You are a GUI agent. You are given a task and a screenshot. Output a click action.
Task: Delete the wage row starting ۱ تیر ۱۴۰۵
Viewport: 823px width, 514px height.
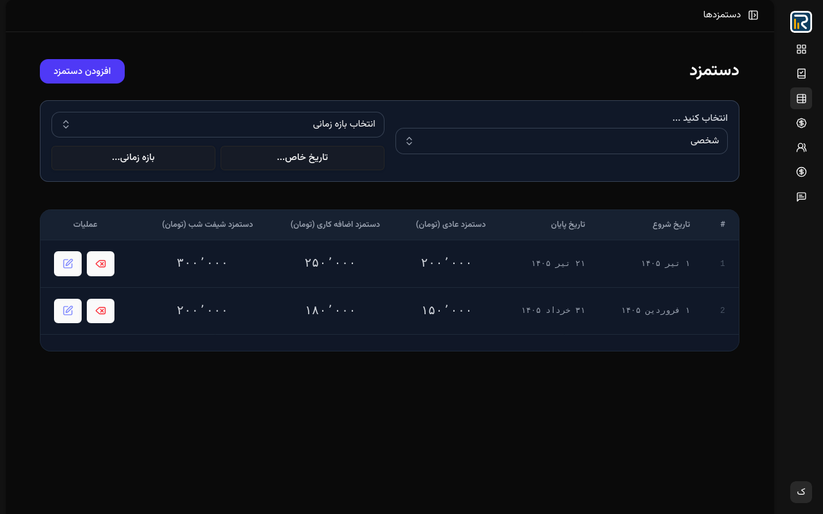coord(100,263)
